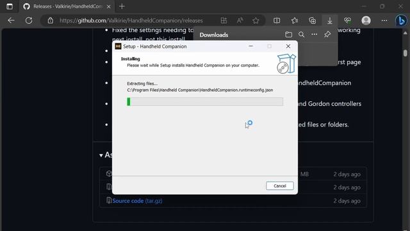
Task: Refresh the current page
Action: pos(29,21)
